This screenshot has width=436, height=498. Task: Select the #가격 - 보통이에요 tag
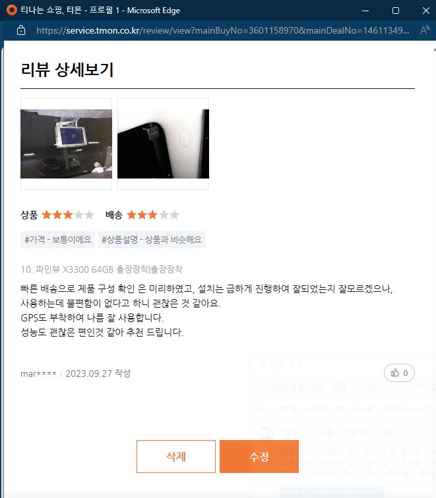click(58, 240)
